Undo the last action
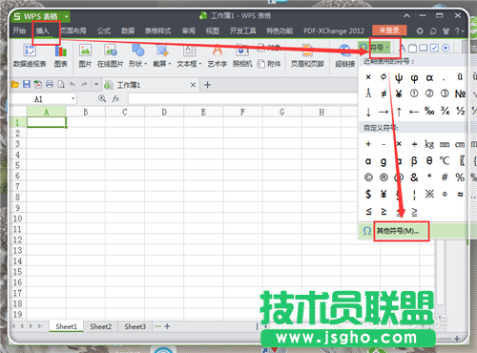Image resolution: width=477 pixels, height=353 pixels. coord(73,84)
